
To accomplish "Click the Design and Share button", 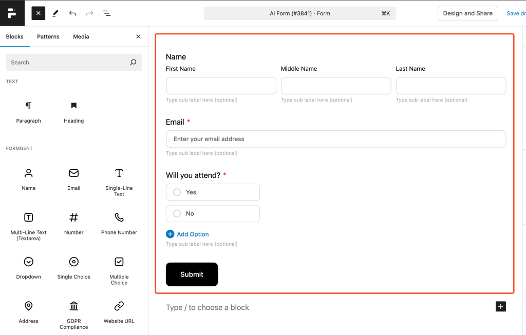I will click(x=467, y=13).
